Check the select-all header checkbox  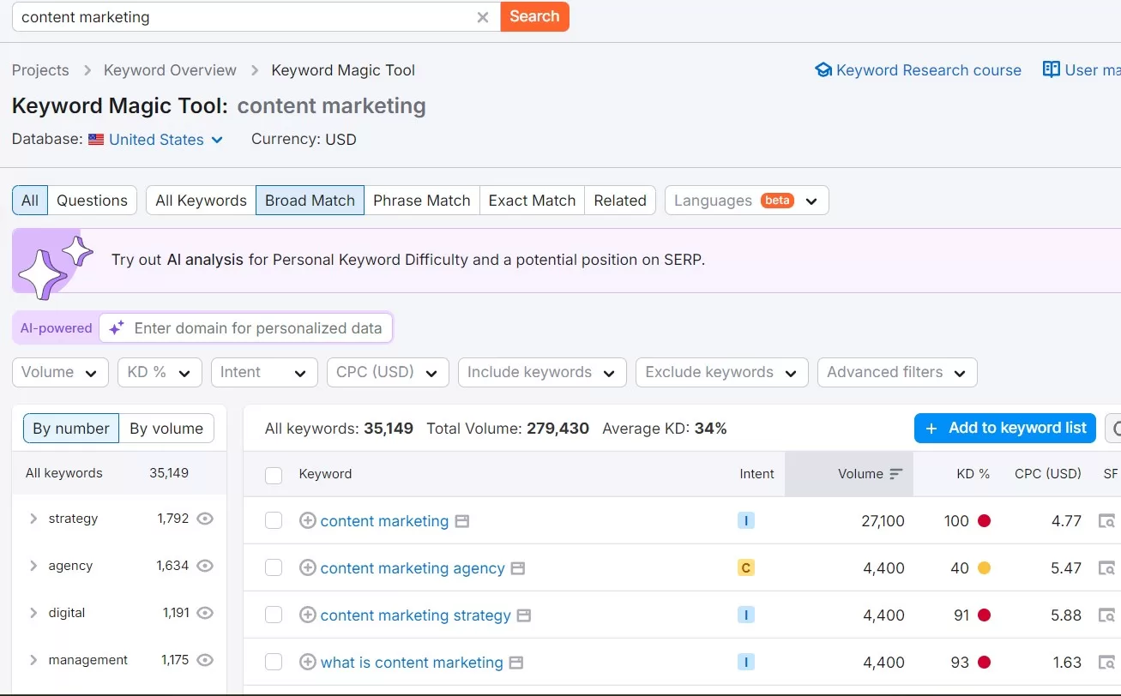274,475
